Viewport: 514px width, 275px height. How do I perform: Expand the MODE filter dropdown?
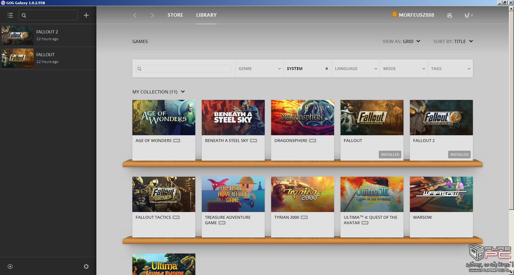(404, 68)
